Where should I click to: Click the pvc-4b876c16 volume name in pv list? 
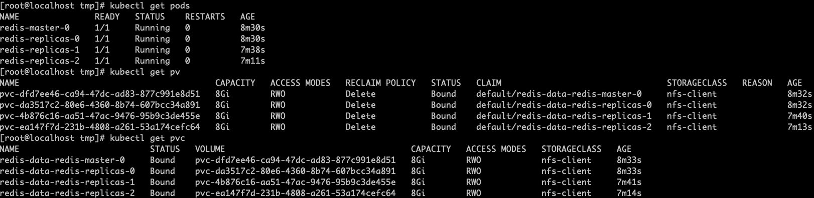pos(100,116)
